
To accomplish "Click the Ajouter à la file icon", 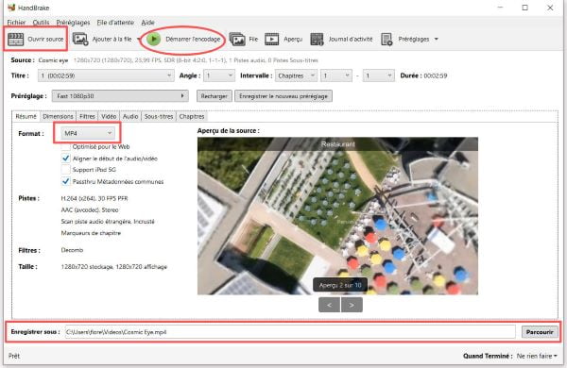I will (x=80, y=39).
